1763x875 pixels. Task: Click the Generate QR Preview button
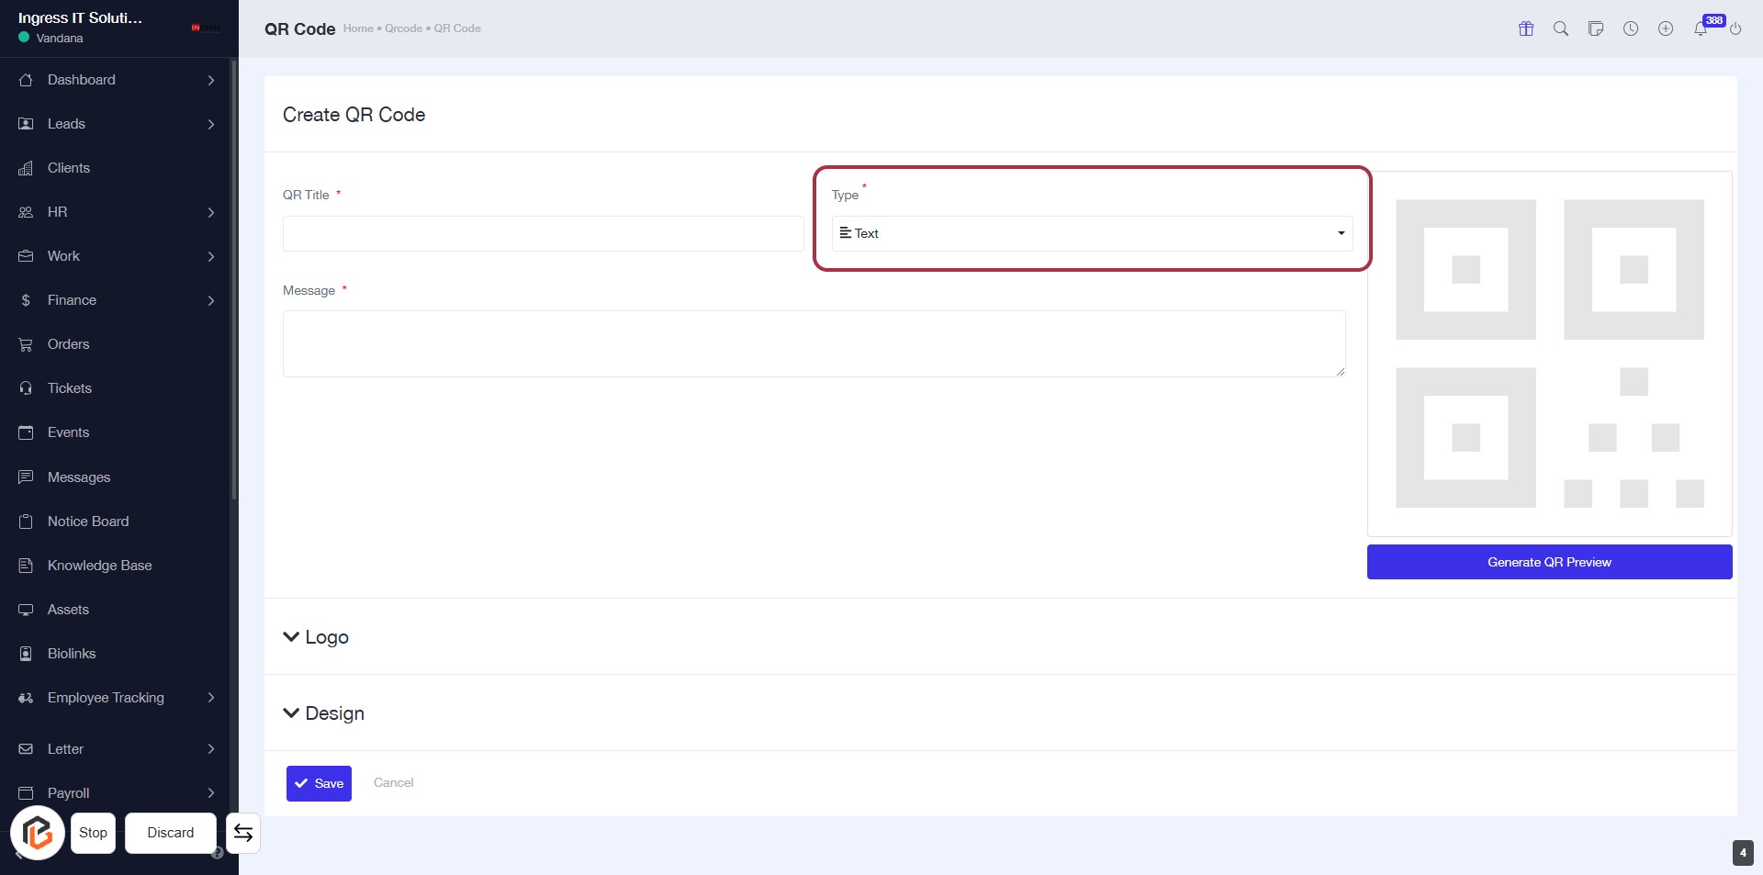1549,562
